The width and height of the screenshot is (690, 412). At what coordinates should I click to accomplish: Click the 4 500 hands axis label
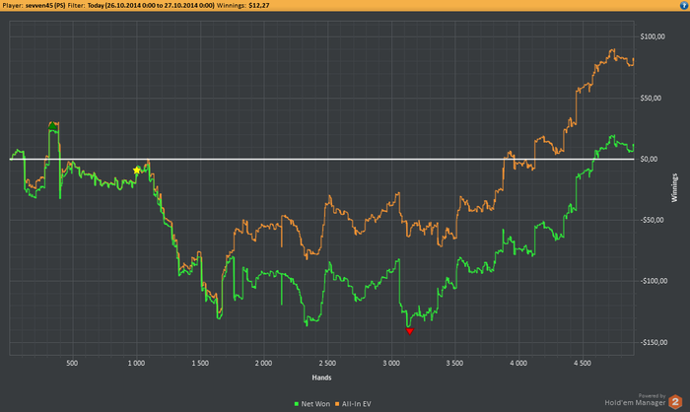click(x=583, y=363)
